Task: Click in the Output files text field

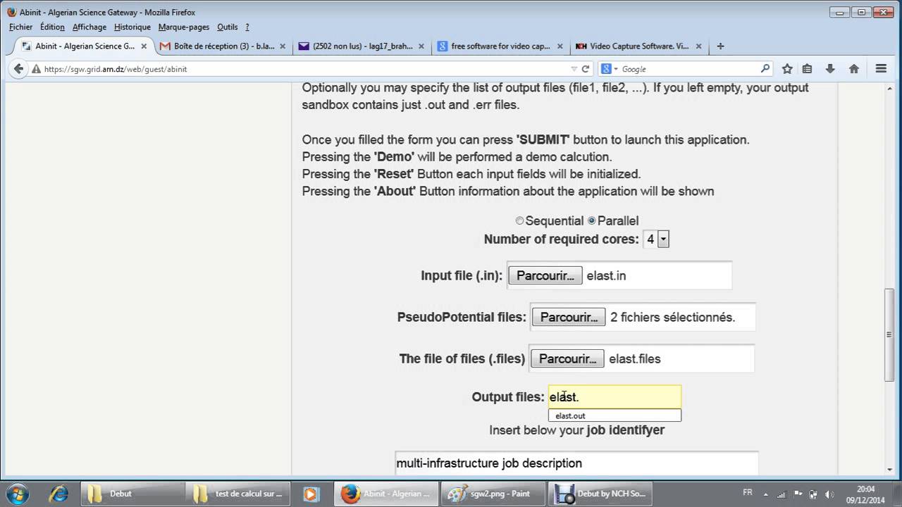Action: pyautogui.click(x=614, y=397)
